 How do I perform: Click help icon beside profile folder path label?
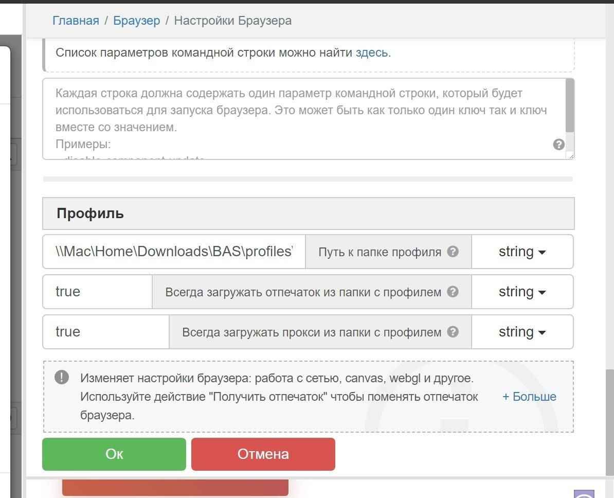tap(453, 252)
